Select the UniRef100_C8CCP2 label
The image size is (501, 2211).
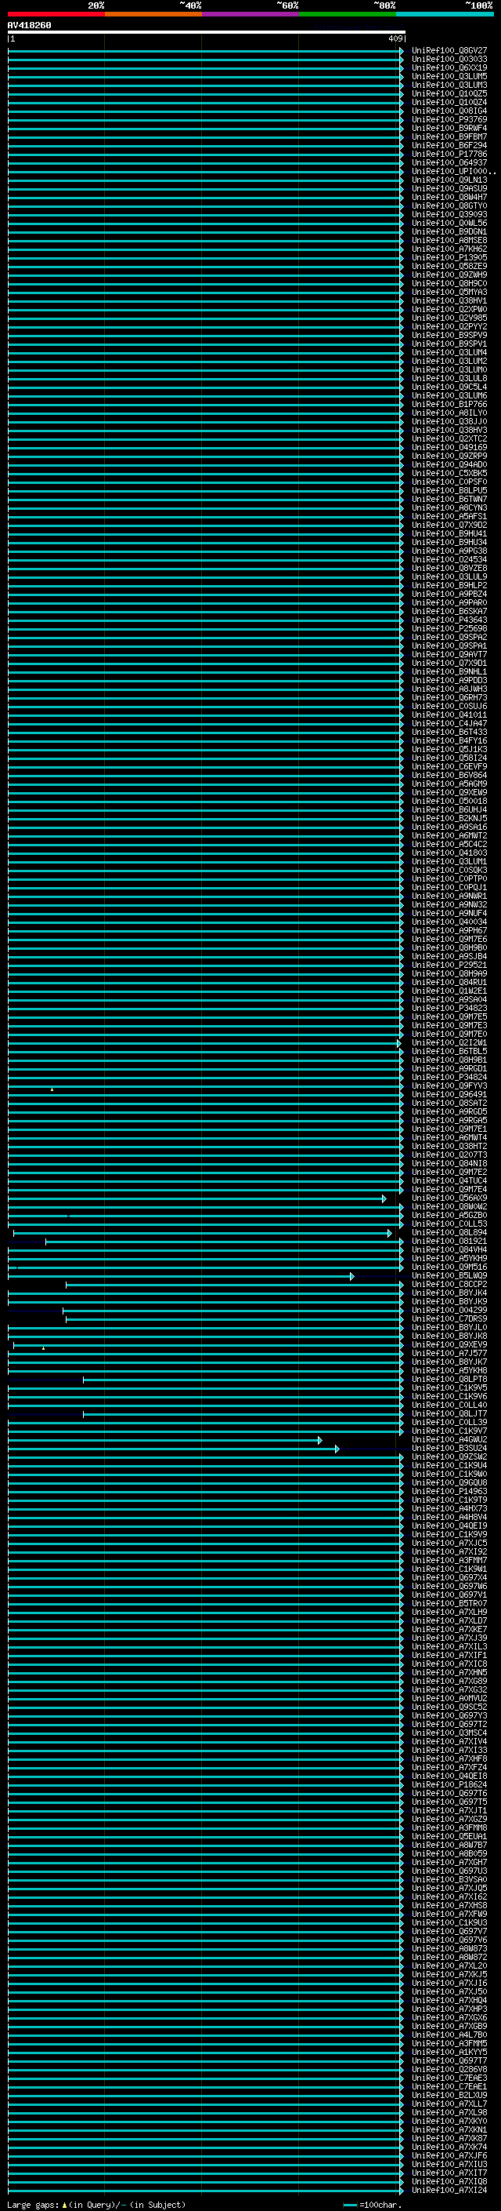point(449,1284)
